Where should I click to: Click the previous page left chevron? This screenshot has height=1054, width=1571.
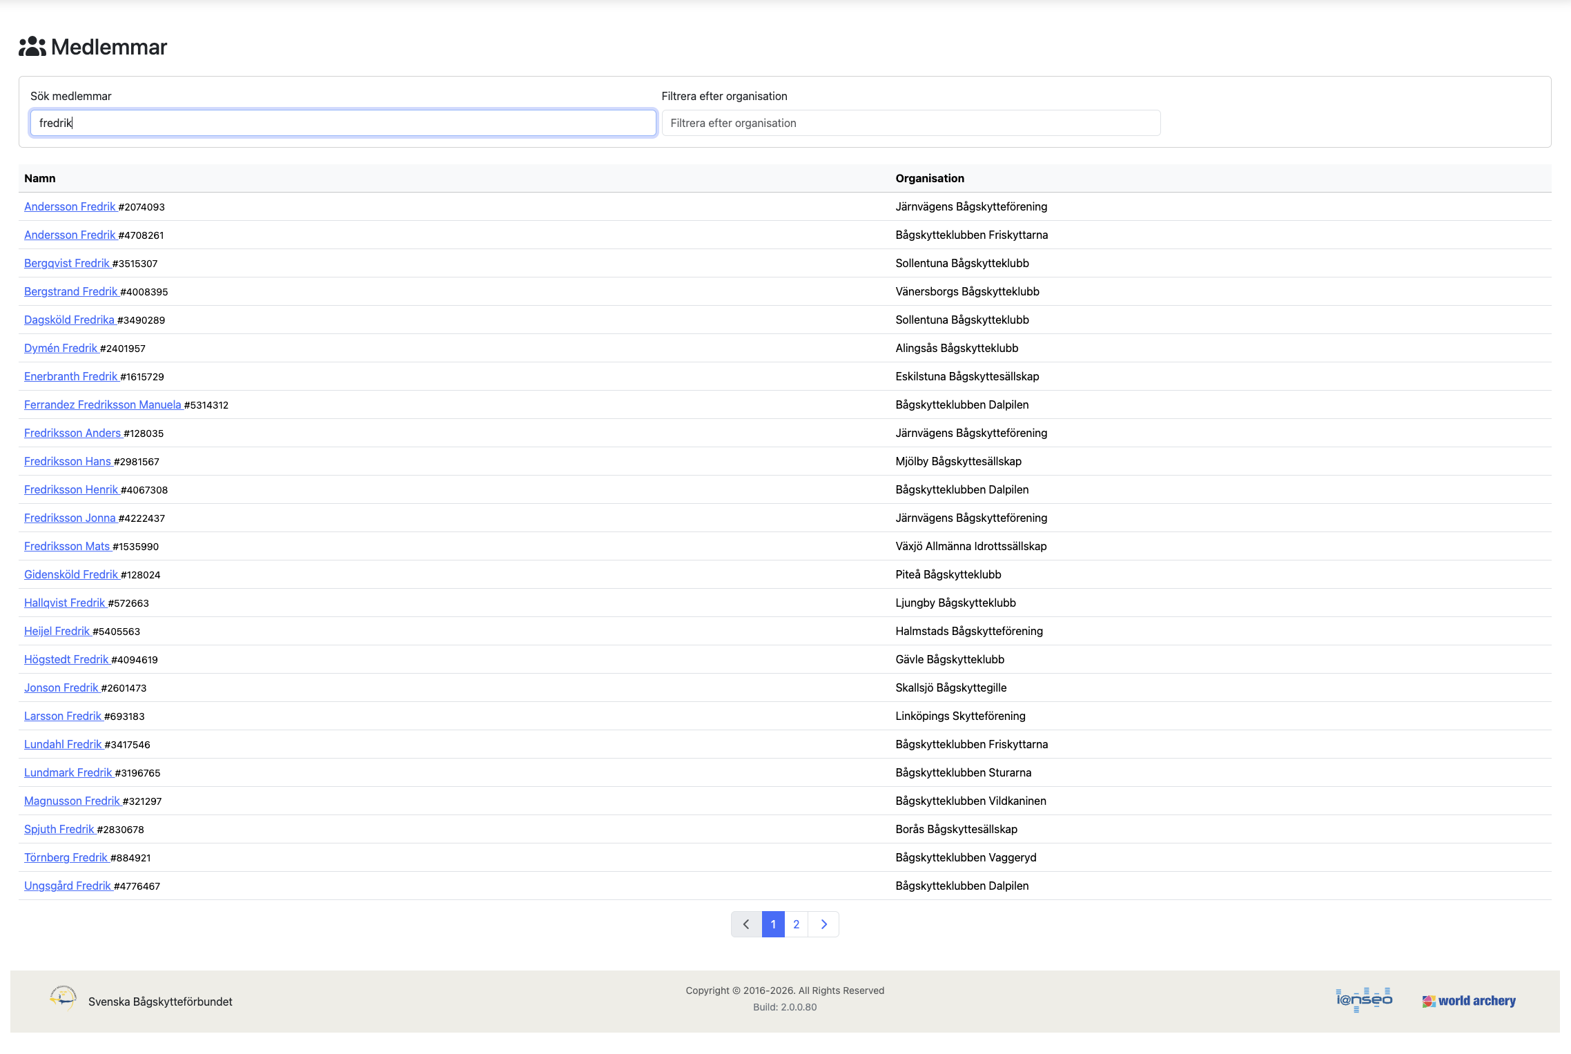pyautogui.click(x=746, y=924)
